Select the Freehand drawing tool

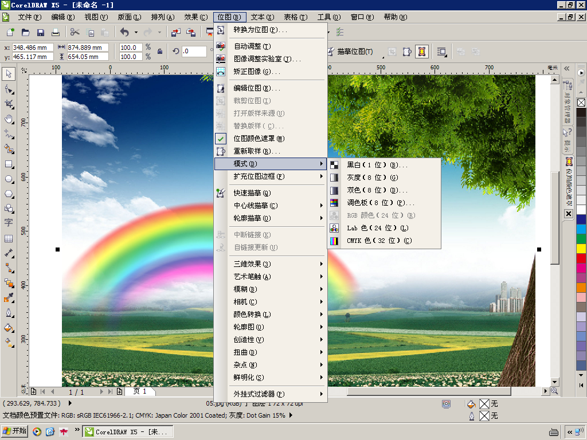coord(9,134)
